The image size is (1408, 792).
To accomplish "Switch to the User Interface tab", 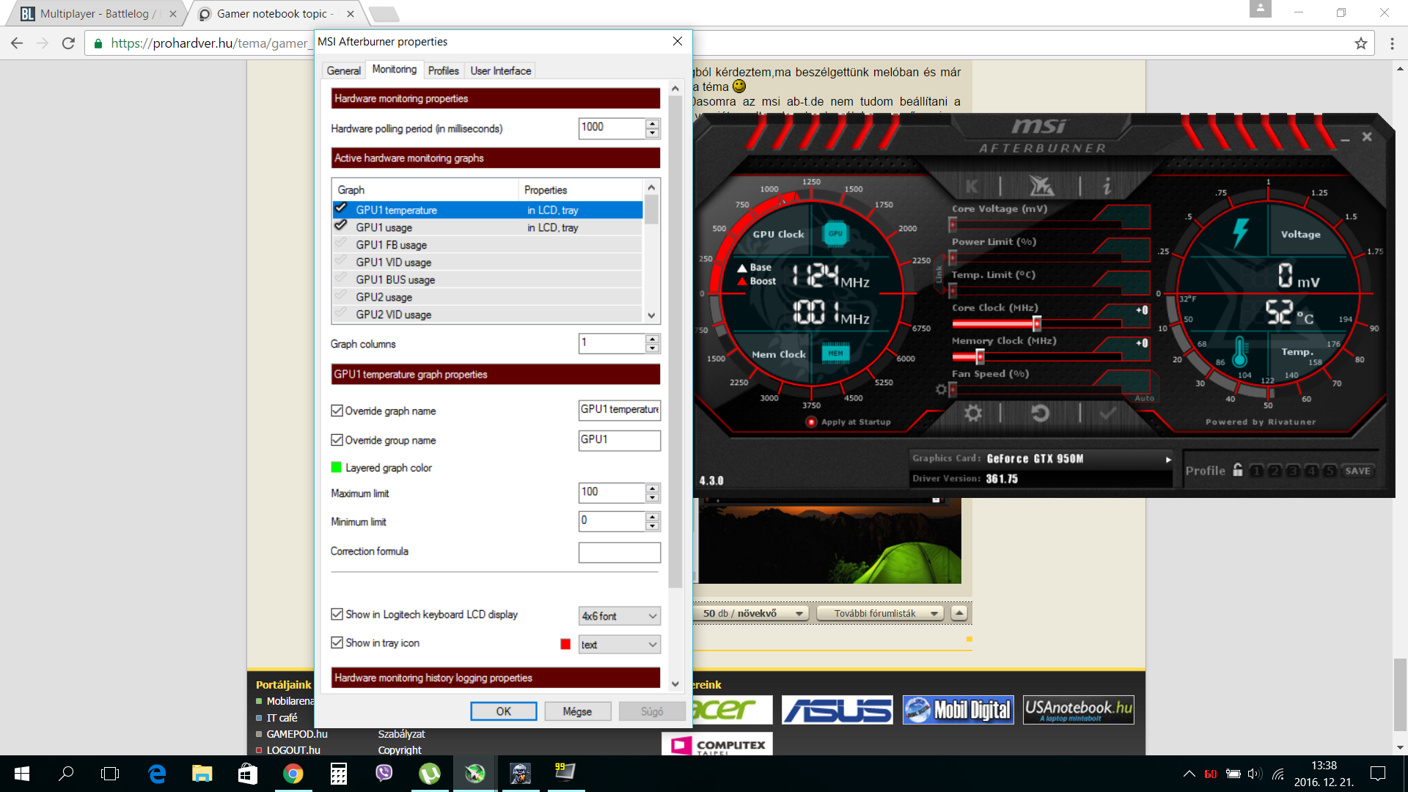I will [x=501, y=70].
